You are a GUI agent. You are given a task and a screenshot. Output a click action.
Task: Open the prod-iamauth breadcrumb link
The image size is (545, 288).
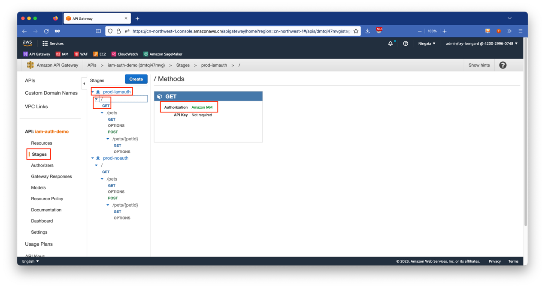click(214, 65)
